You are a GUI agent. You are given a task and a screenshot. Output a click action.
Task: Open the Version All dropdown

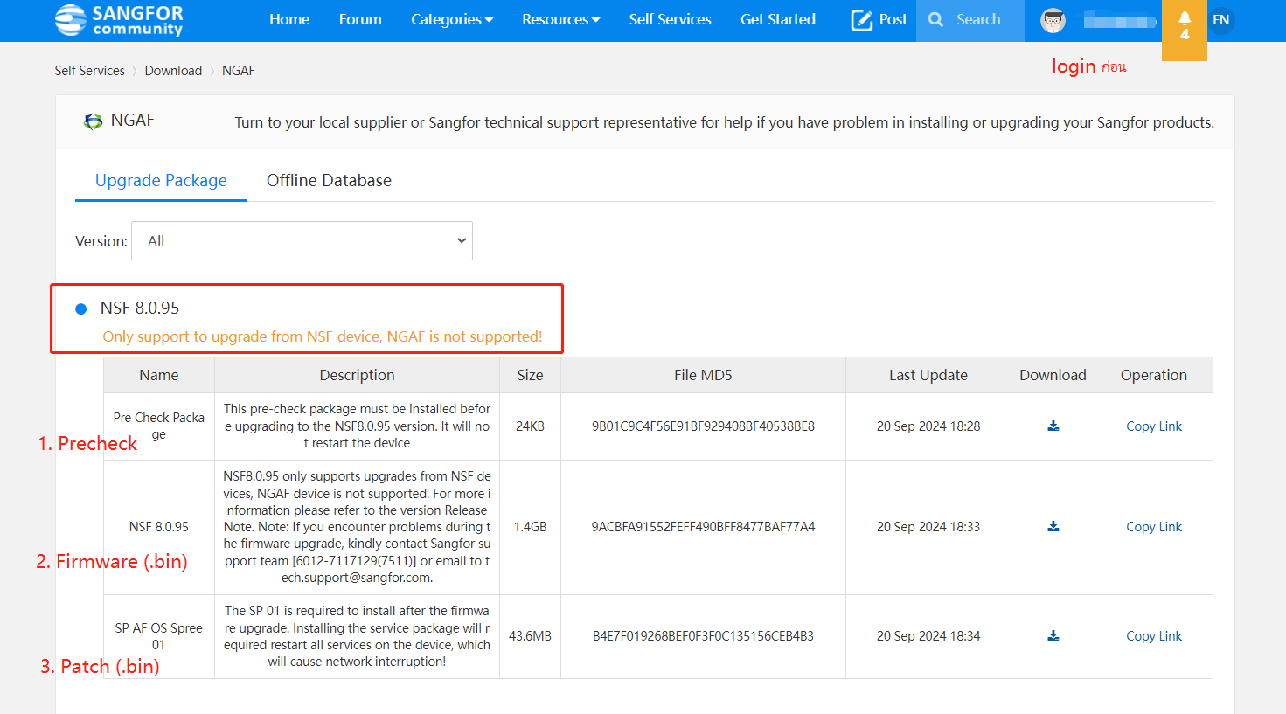[x=302, y=240]
